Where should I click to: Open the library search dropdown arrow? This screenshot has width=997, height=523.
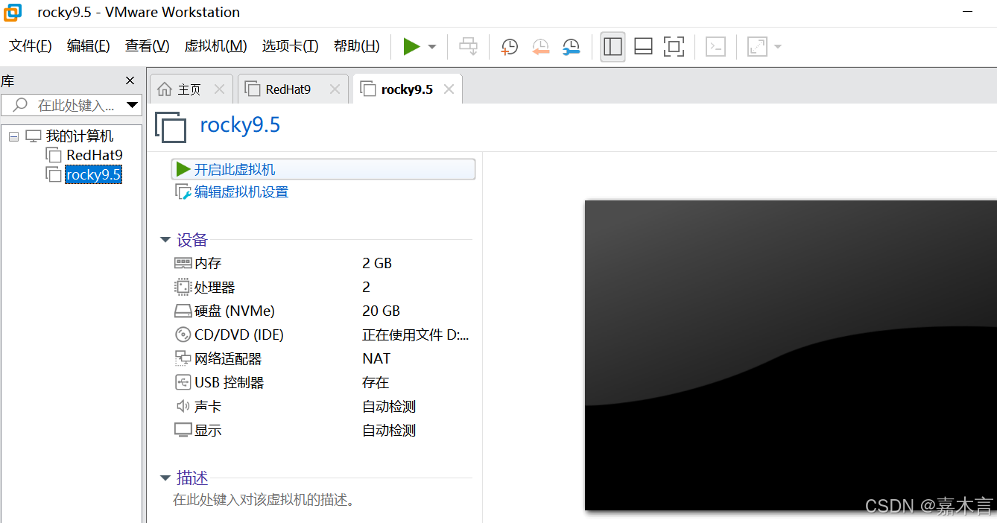click(x=133, y=105)
